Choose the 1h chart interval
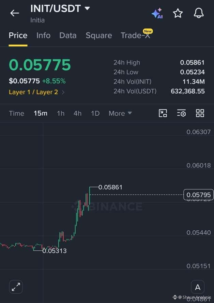 pos(61,113)
